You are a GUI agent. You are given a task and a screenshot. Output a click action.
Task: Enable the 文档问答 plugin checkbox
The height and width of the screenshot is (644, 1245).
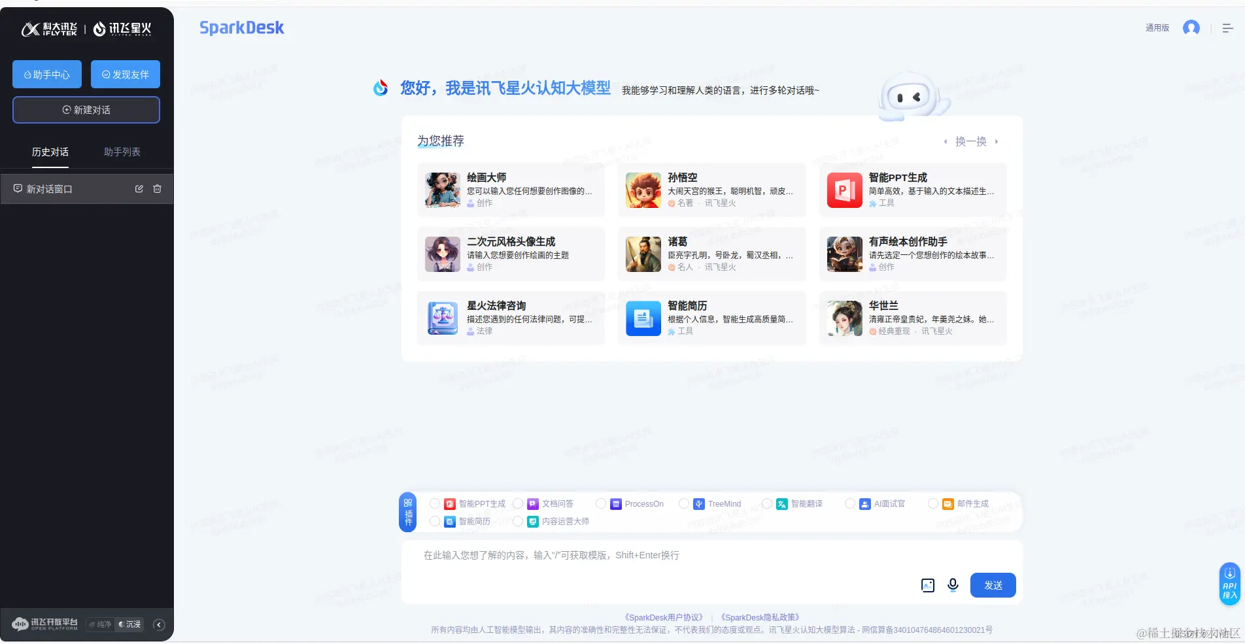click(x=518, y=503)
